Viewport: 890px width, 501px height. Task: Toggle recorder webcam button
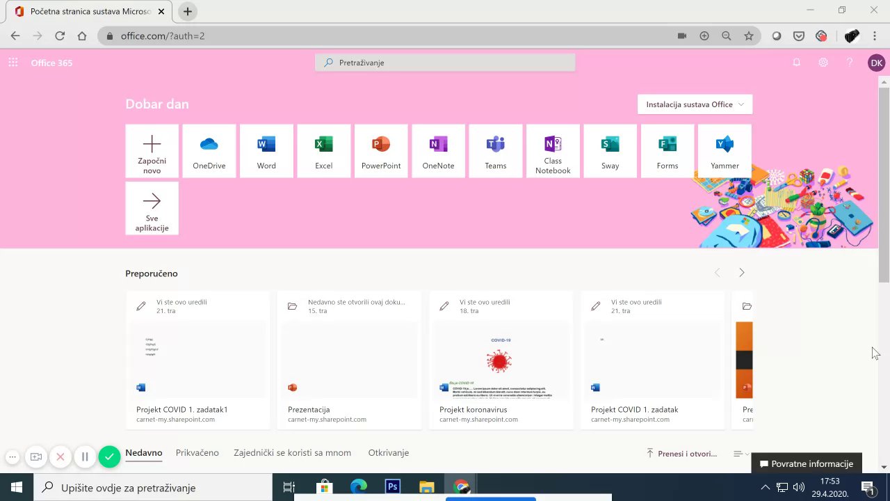coord(36,456)
